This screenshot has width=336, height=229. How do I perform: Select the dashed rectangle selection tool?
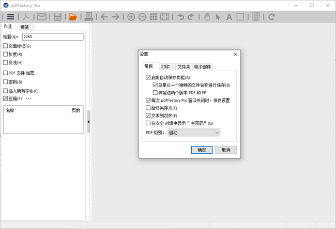[x=240, y=17]
